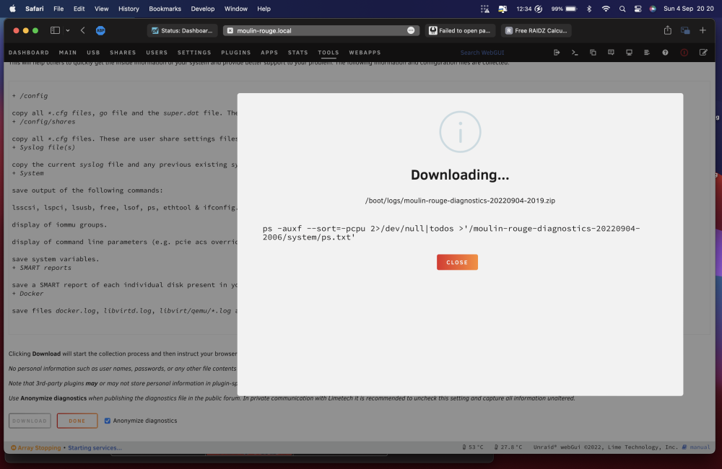722x469 pixels.
Task: Open the Unraid feedback speech-bubble icon
Action: point(611,53)
